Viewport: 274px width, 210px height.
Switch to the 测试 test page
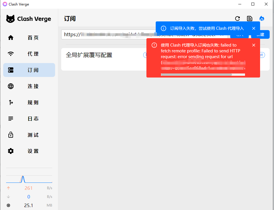29,135
